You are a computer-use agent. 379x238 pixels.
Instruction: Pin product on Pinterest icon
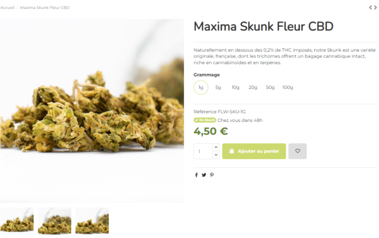pos(212,175)
